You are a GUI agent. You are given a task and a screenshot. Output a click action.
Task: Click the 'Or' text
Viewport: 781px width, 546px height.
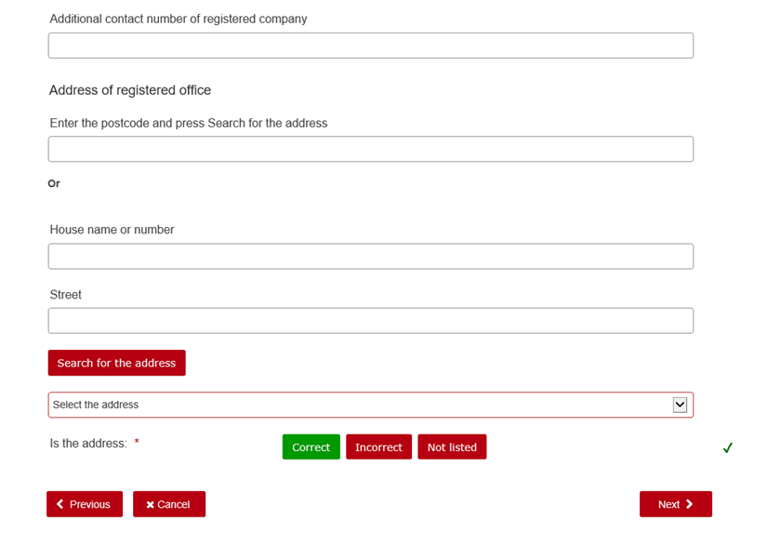54,183
